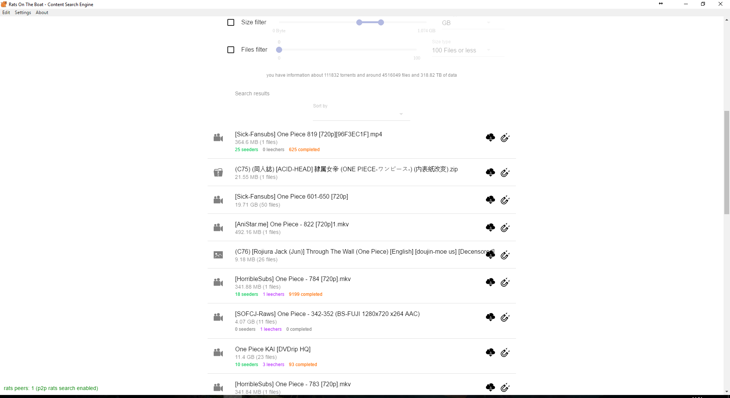Download the AniStar.me One Piece 822 torrent
Screen dimensions: 730x398
coord(490,227)
